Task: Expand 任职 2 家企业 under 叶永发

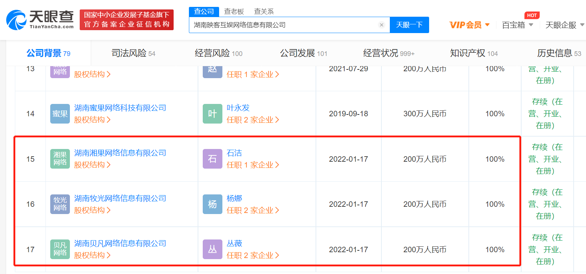Action: click(x=253, y=120)
